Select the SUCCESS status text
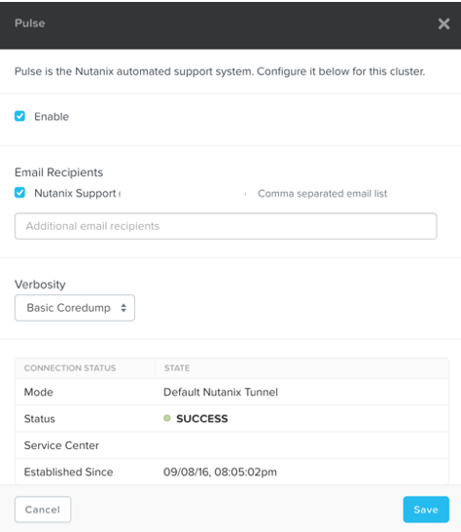461x532 pixels. tap(202, 419)
